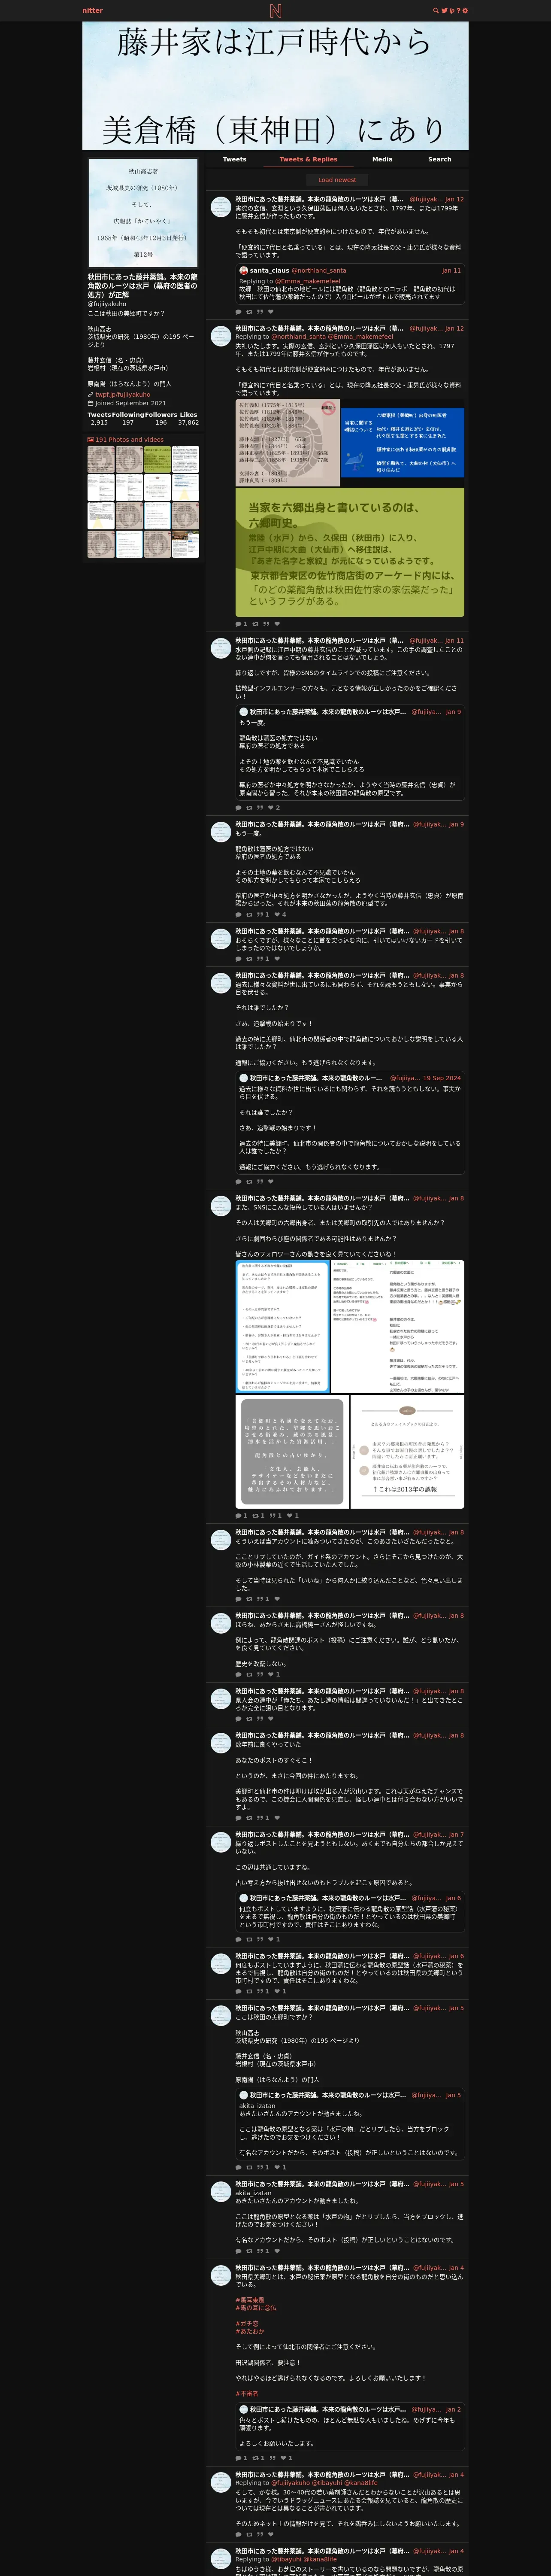551x2576 pixels.
Task: Click heart icon with count 4 on Jan 9 tweet
Action: click(277, 914)
